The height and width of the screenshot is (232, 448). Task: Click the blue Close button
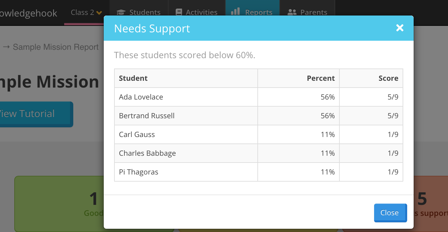pyautogui.click(x=390, y=213)
